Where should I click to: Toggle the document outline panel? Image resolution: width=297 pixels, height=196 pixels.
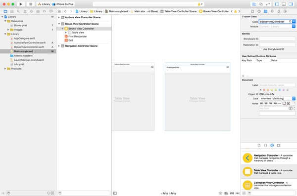tap(115, 193)
